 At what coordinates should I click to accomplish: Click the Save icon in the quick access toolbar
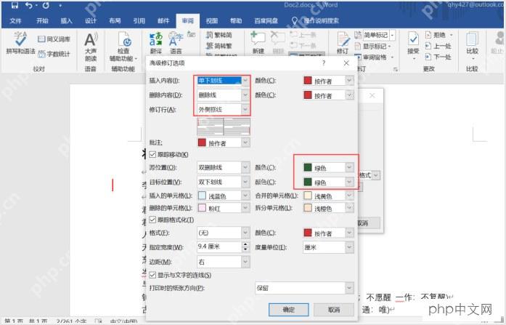[x=15, y=6]
